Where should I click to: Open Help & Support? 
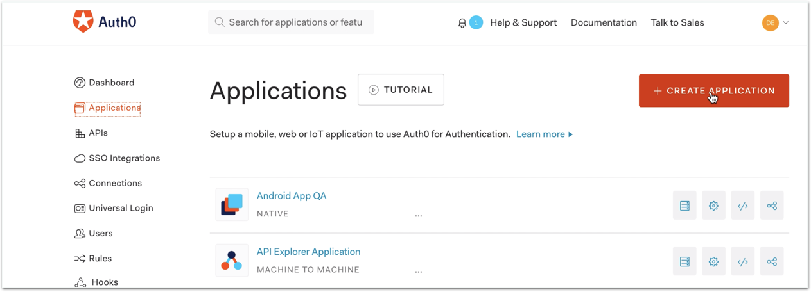pos(523,22)
